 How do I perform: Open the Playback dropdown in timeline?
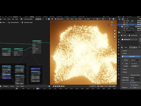(6, 86)
